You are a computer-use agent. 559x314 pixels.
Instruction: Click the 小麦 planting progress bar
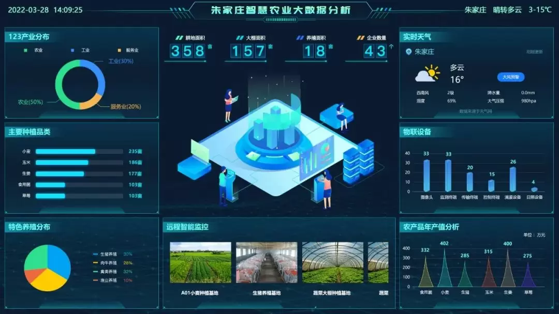79,151
